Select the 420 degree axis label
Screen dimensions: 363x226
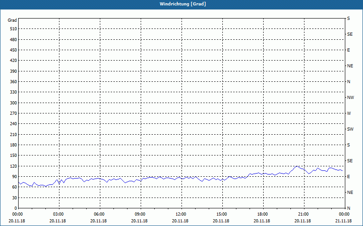(14, 61)
